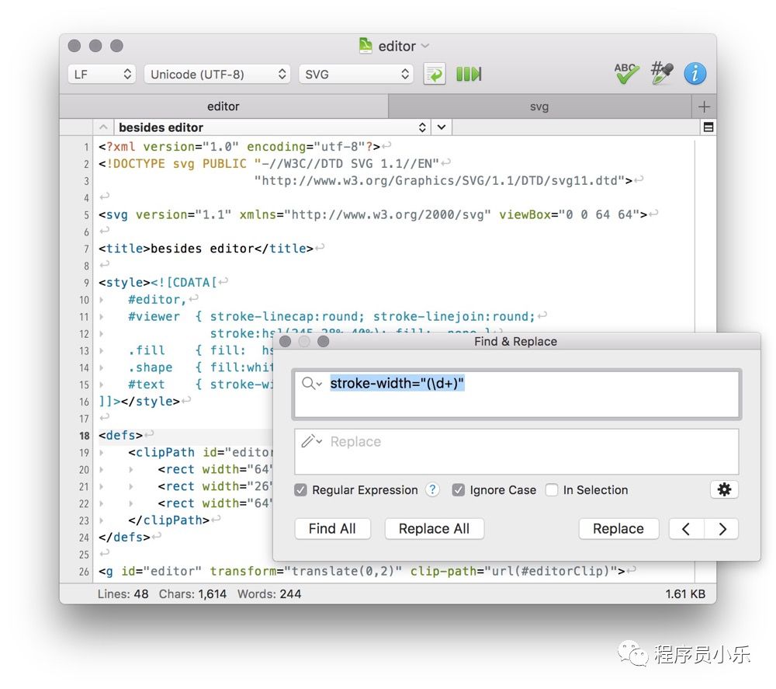The width and height of the screenshot is (776, 689).
Task: Open search history magnifier menu
Action: click(x=312, y=384)
